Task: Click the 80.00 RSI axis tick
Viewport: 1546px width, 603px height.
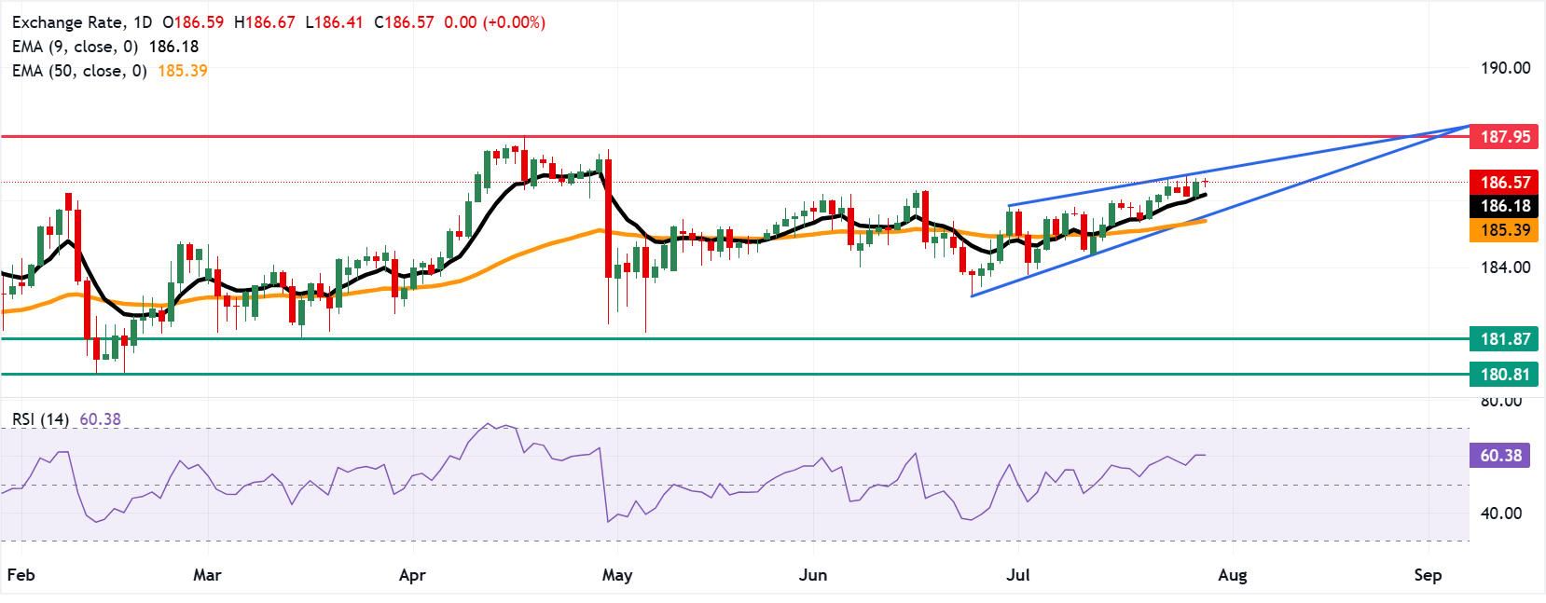Action: click(1500, 402)
